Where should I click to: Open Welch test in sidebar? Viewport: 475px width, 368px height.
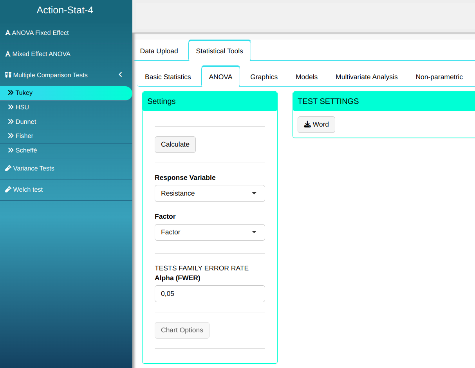click(28, 190)
